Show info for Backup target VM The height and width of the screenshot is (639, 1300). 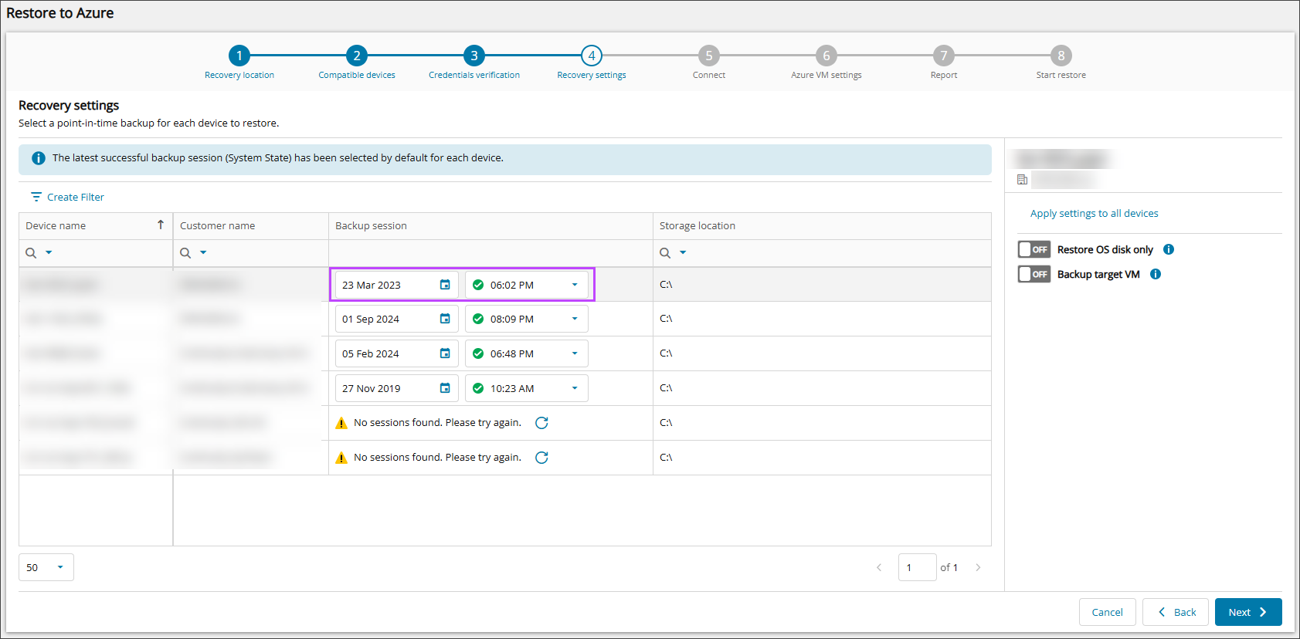1156,274
